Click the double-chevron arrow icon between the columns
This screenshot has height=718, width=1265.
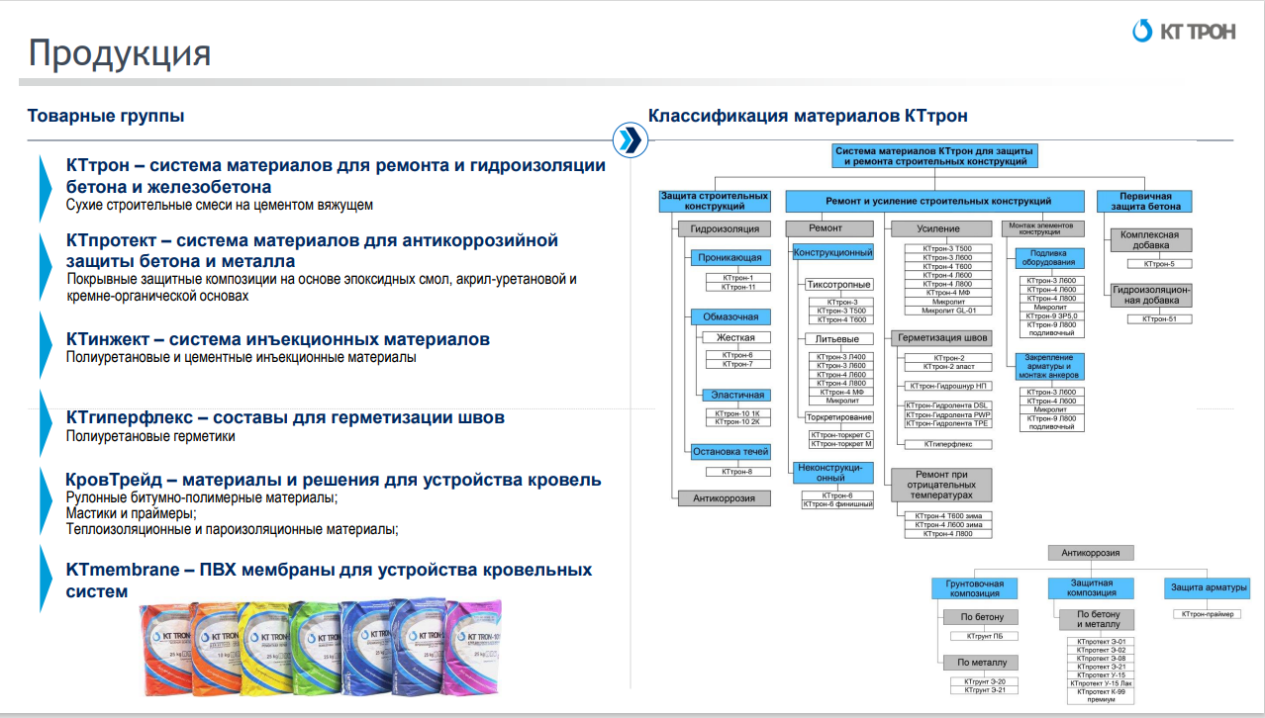click(x=629, y=140)
